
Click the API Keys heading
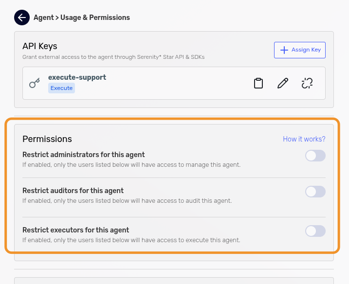(x=40, y=46)
